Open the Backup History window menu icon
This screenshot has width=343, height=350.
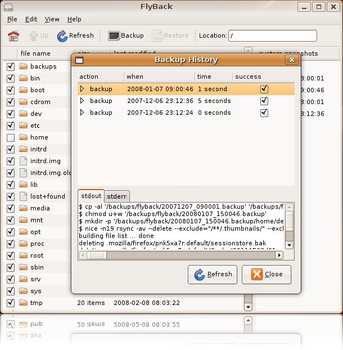pos(79,60)
